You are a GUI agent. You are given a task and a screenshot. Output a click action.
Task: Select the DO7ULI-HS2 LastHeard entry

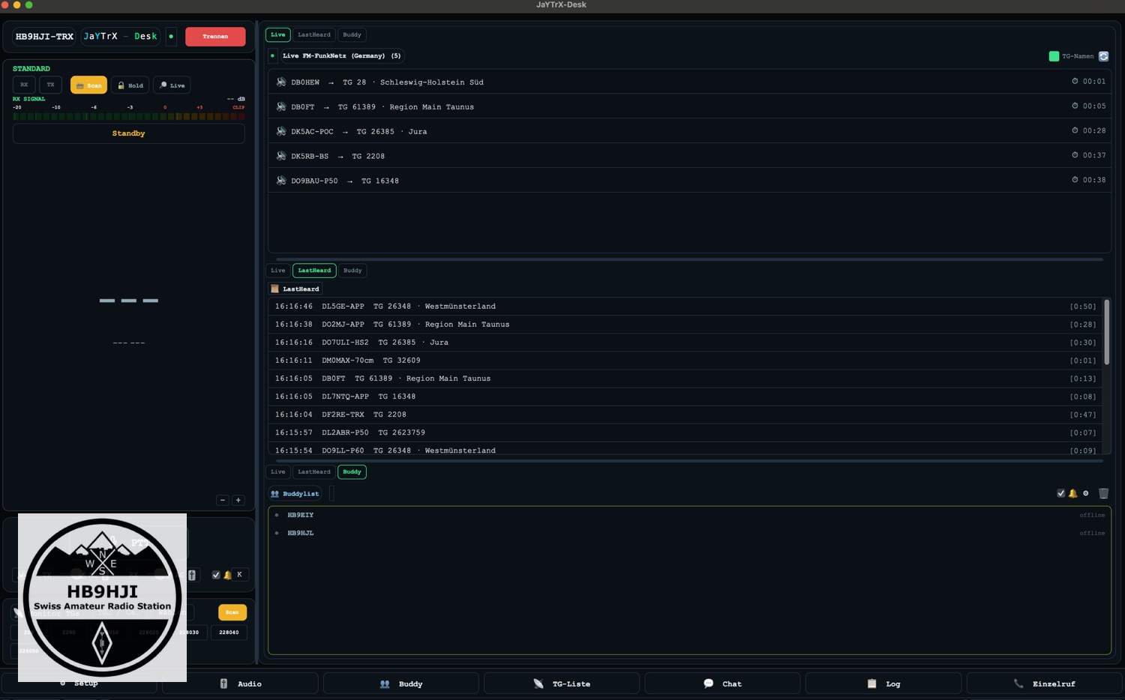[x=685, y=342]
